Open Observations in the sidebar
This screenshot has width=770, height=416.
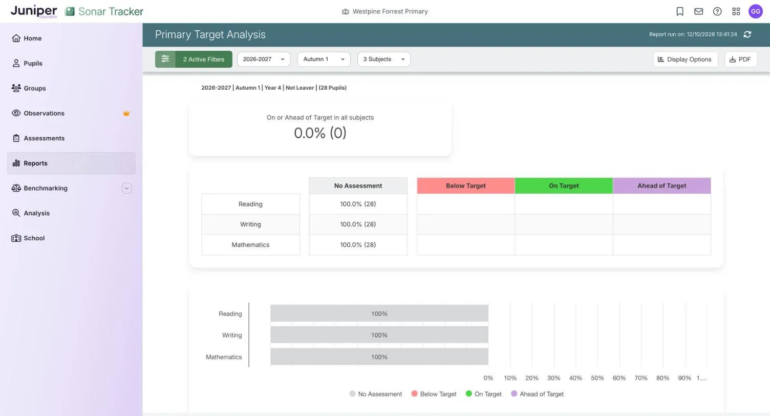71,113
